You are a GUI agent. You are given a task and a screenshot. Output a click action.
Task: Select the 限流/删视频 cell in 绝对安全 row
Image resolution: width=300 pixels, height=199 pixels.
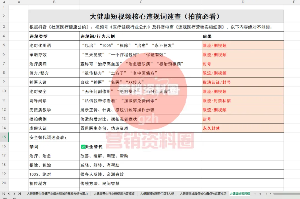tap(243, 91)
